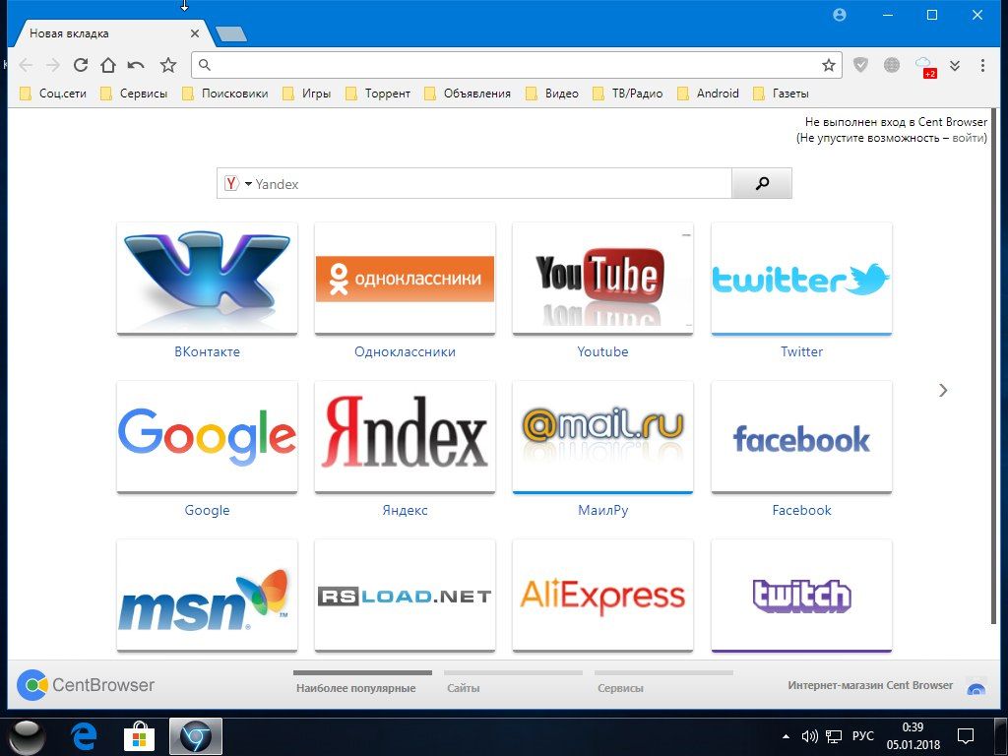
Task: Click the ВКонтакте text link
Action: (207, 351)
